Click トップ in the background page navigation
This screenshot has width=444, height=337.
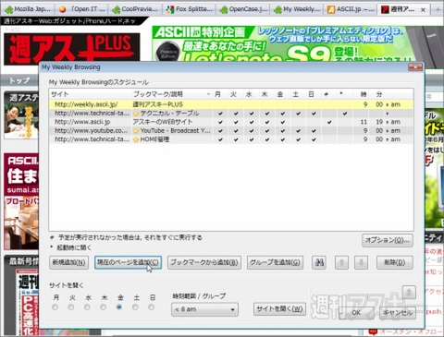19,80
